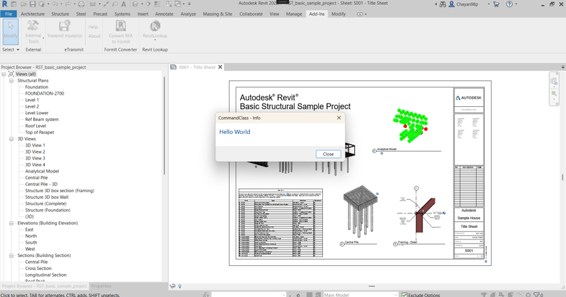The image size is (566, 297).
Task: Click Close button in CommandClass dialog
Action: point(328,154)
